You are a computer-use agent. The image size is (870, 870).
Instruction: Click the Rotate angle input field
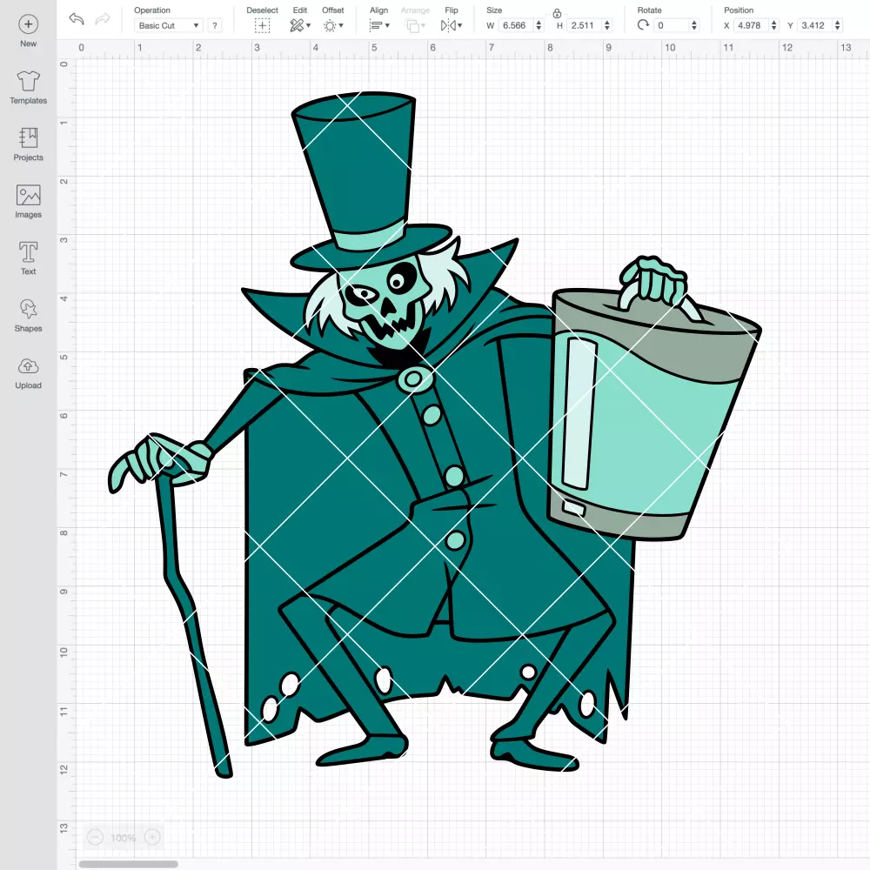pos(672,25)
